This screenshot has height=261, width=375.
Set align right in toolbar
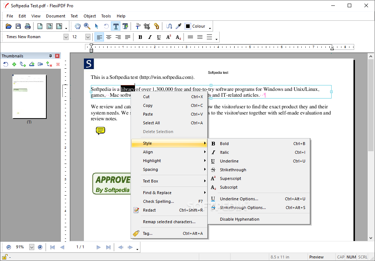tap(118, 37)
